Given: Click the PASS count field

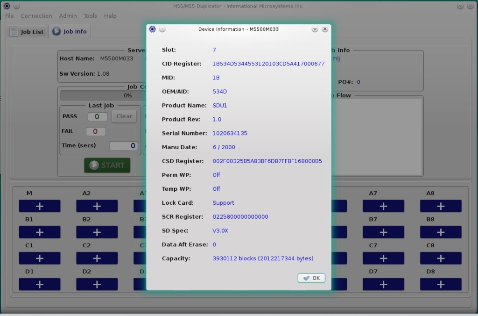Looking at the screenshot, I should tap(97, 116).
